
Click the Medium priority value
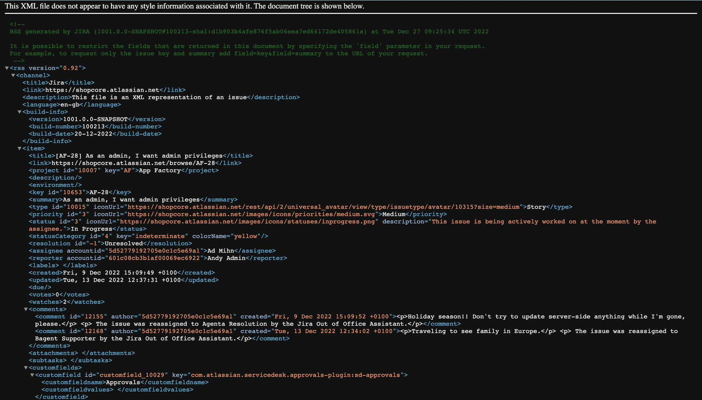click(x=394, y=214)
